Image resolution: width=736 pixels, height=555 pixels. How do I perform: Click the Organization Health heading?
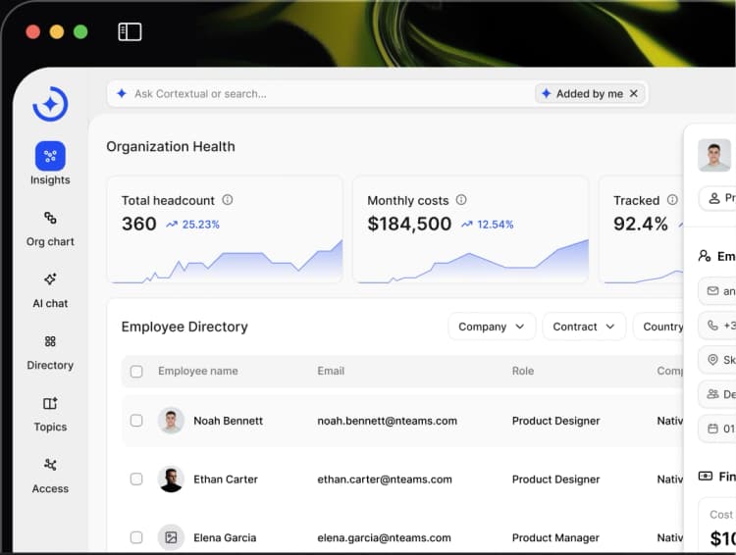coord(171,146)
